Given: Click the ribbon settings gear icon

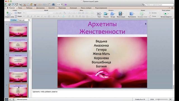Looking at the screenshot, I should 172,8.
